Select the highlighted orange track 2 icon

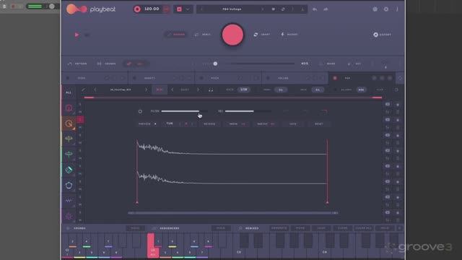pyautogui.click(x=69, y=123)
